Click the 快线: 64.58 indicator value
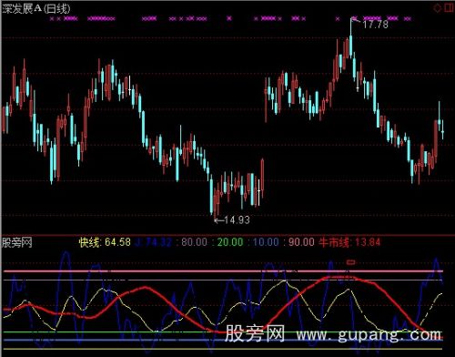 point(105,242)
